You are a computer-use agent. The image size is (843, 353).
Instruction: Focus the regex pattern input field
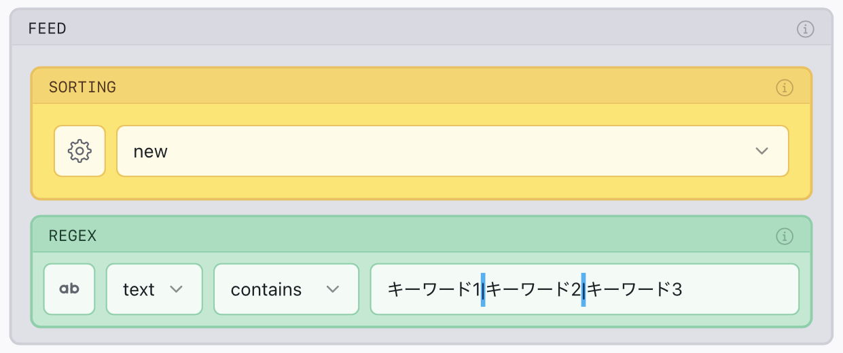[734, 289]
